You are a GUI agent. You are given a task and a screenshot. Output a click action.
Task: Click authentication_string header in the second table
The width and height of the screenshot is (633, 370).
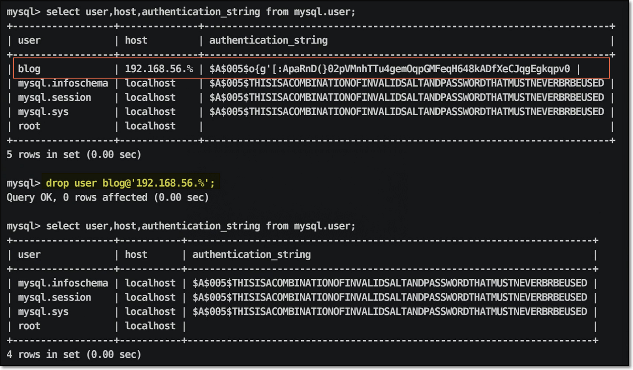pyautogui.click(x=251, y=254)
